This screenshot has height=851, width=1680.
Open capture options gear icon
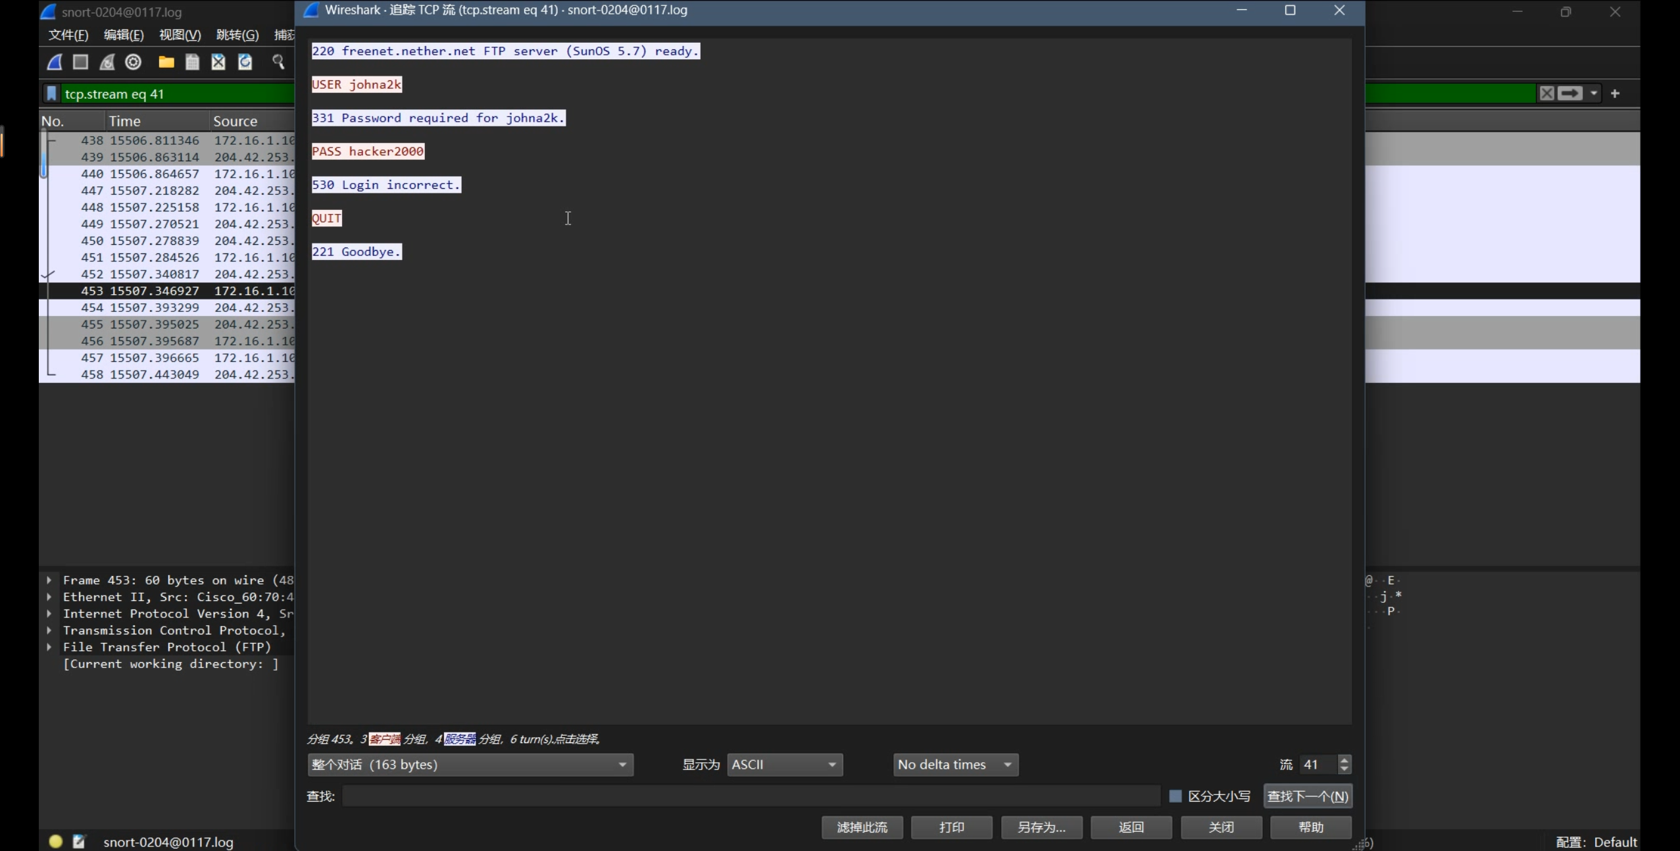(134, 62)
